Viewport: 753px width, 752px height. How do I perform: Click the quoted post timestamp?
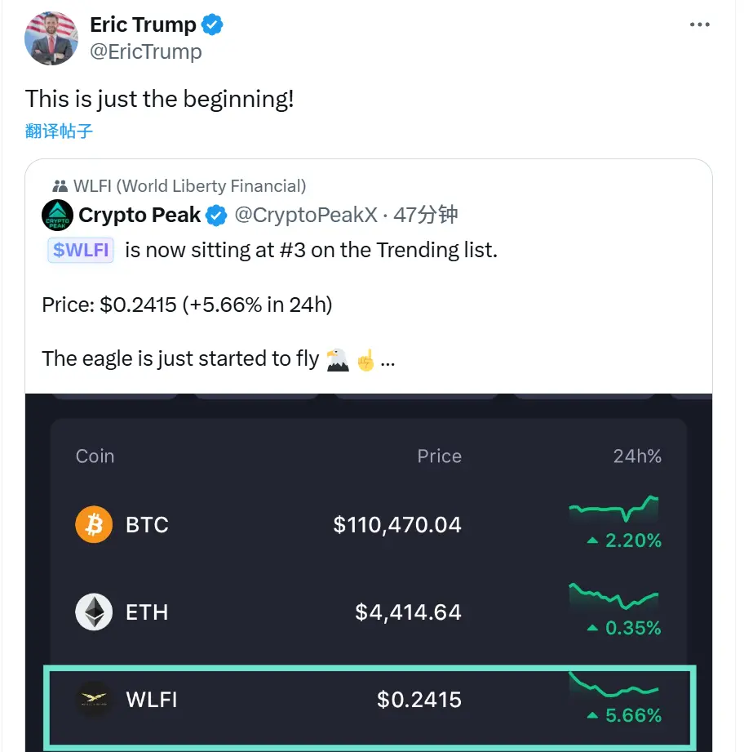point(425,216)
